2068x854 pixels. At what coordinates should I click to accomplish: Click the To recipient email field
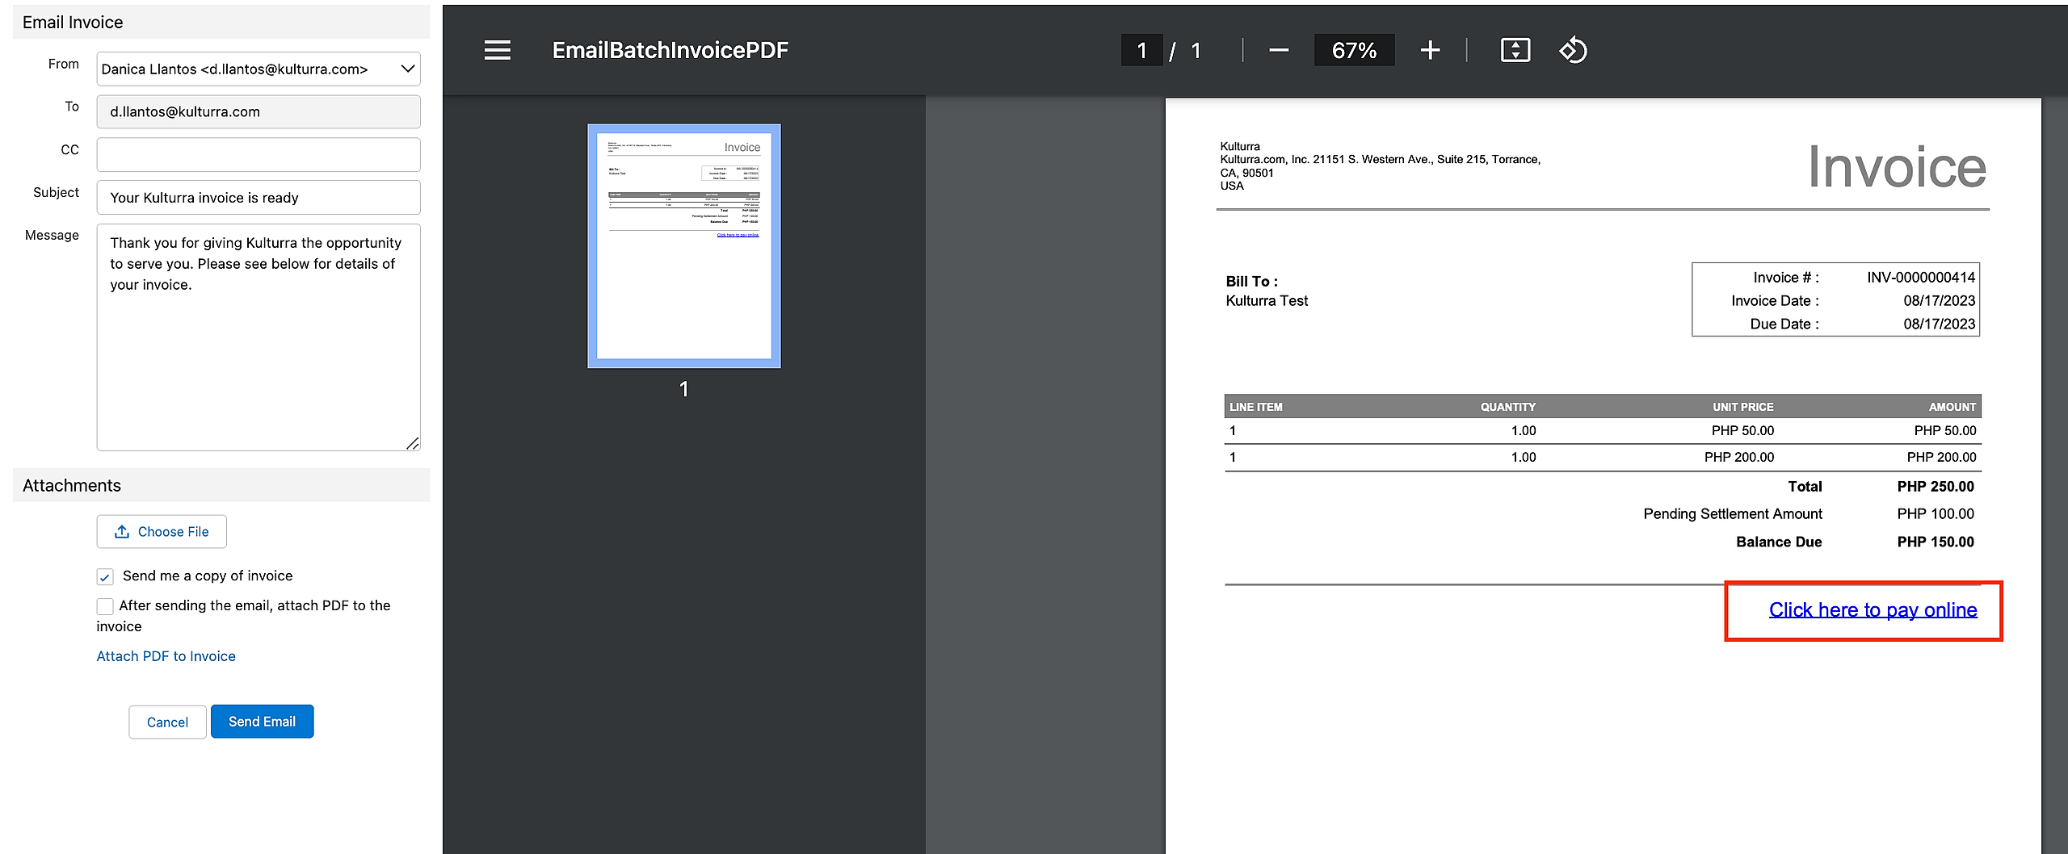[258, 111]
